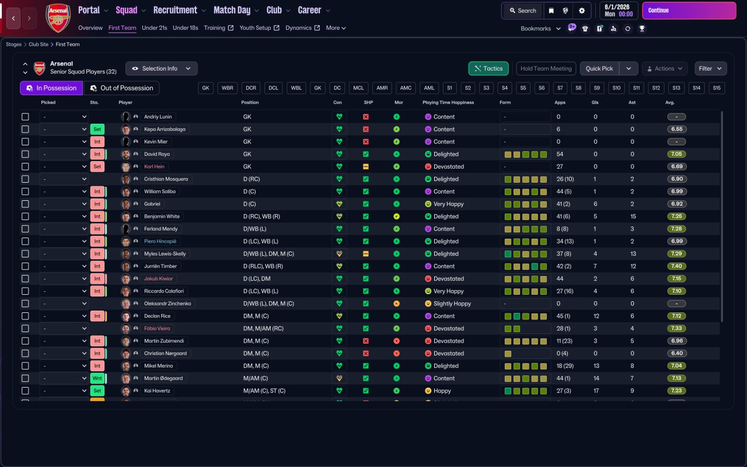Select the WBR position slot
This screenshot has width=747, height=467.
coord(228,88)
